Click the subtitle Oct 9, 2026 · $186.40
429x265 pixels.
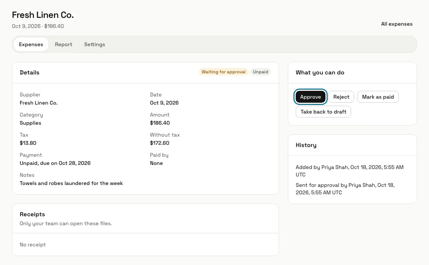pyautogui.click(x=38, y=26)
